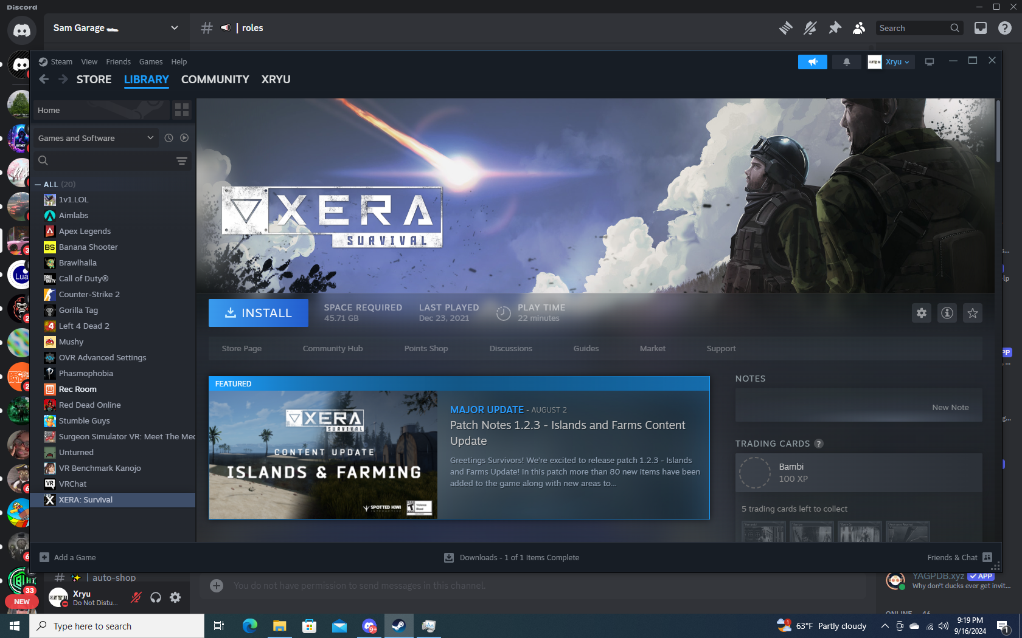
Task: Toggle Discord channel notification mute bell
Action: click(810, 28)
